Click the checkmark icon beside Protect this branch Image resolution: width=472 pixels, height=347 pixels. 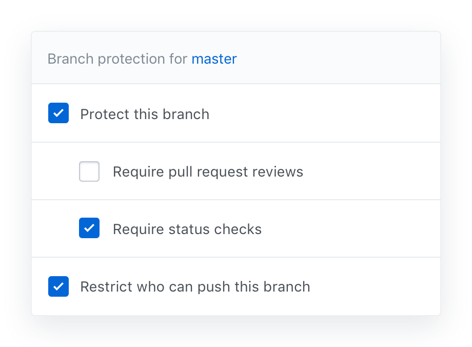tap(58, 113)
